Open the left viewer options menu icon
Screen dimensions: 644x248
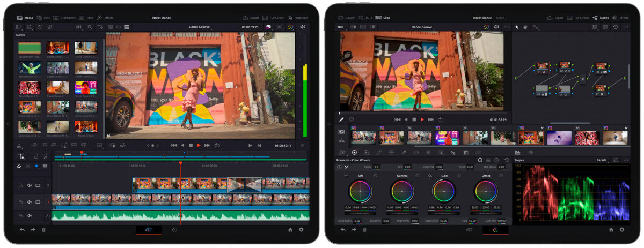click(x=303, y=145)
